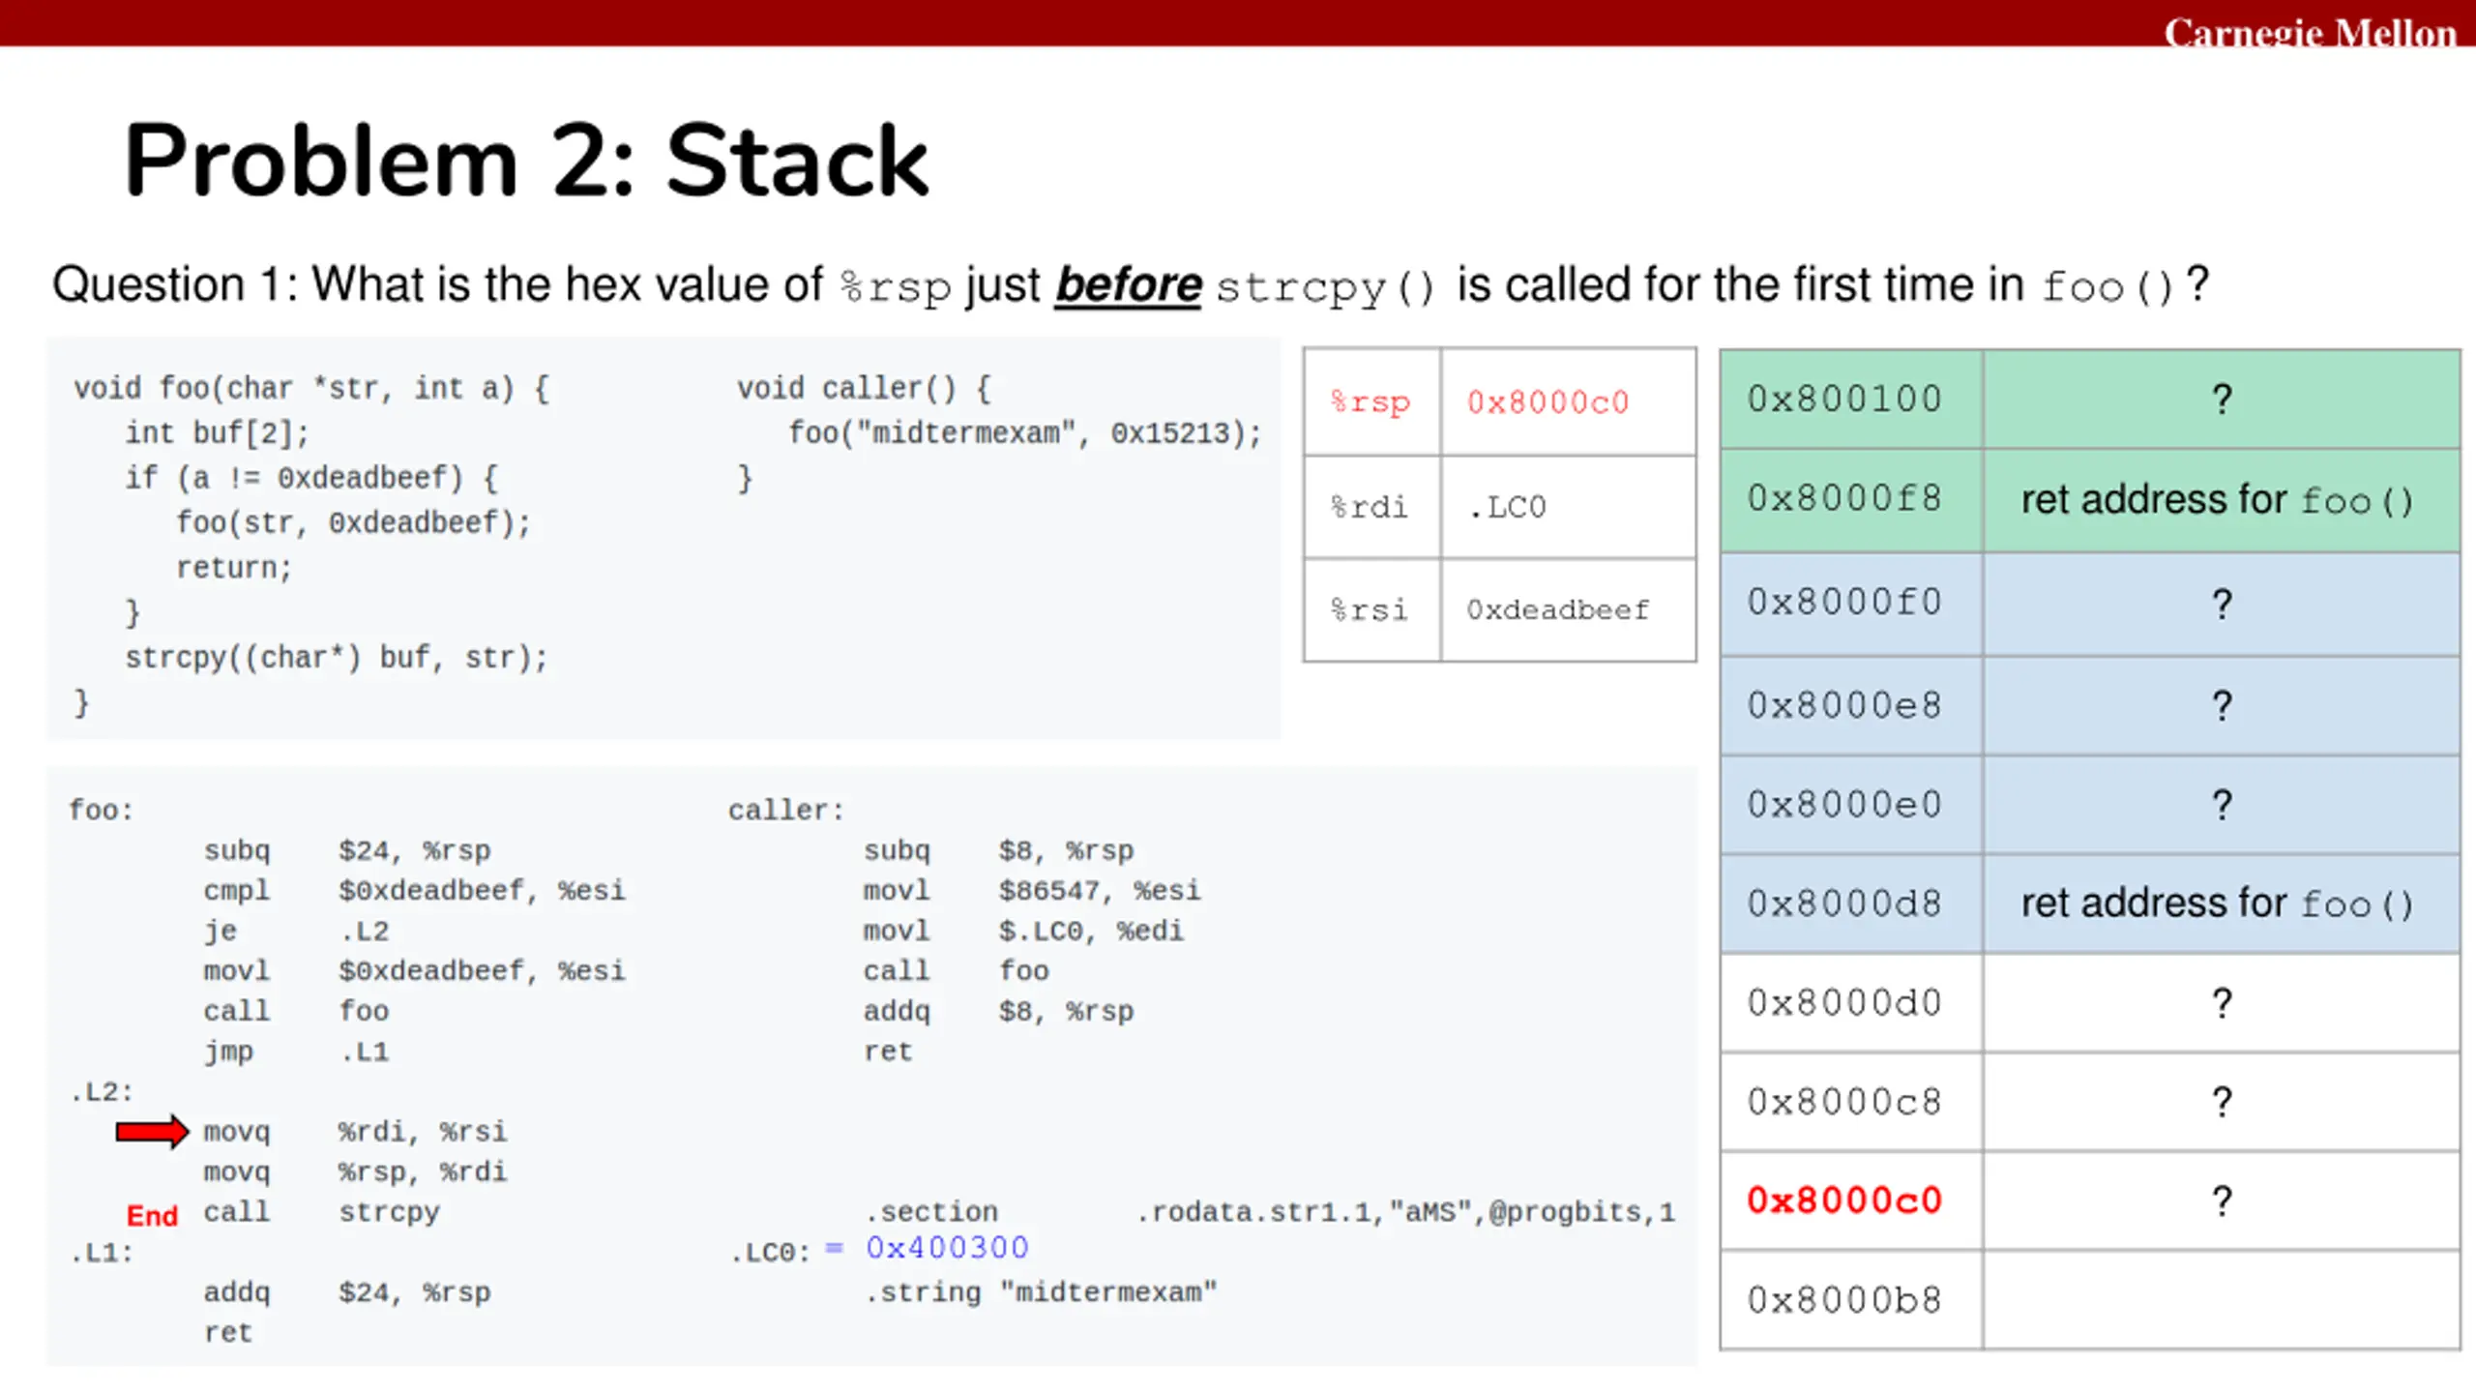Click green ret address for foo() cell
This screenshot has width=2476, height=1393.
coord(2221,500)
